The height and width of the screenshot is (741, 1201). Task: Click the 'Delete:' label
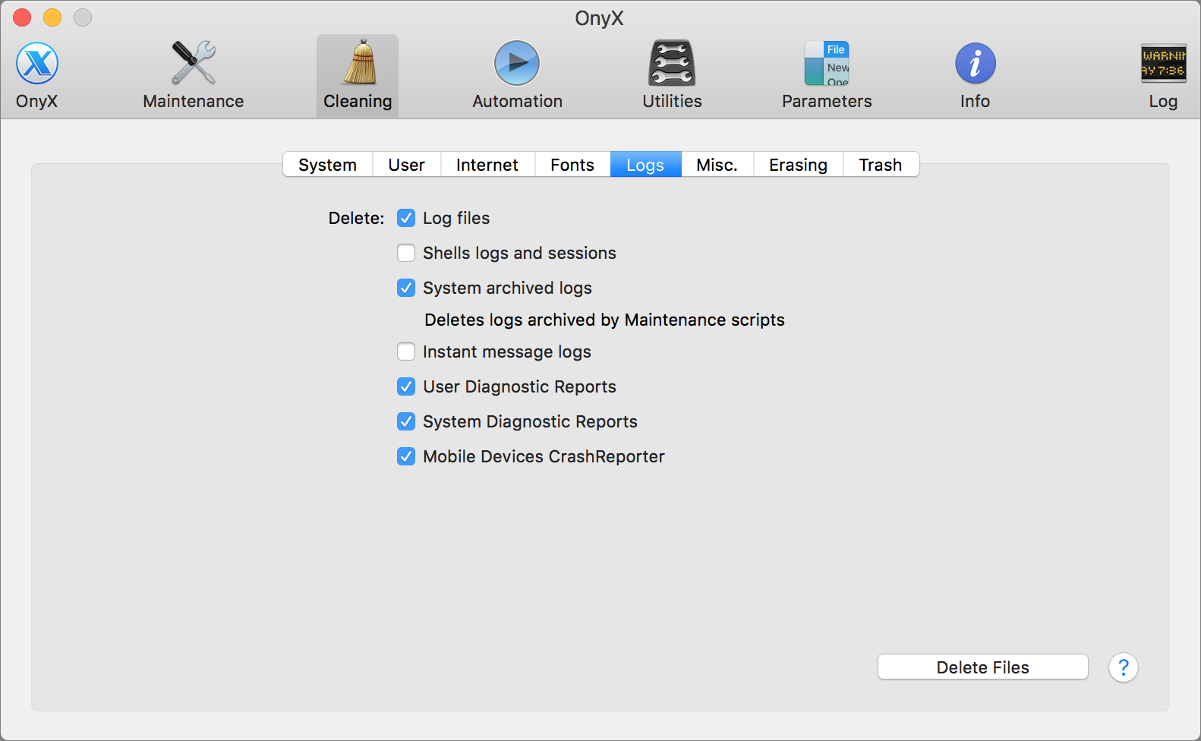tap(357, 218)
